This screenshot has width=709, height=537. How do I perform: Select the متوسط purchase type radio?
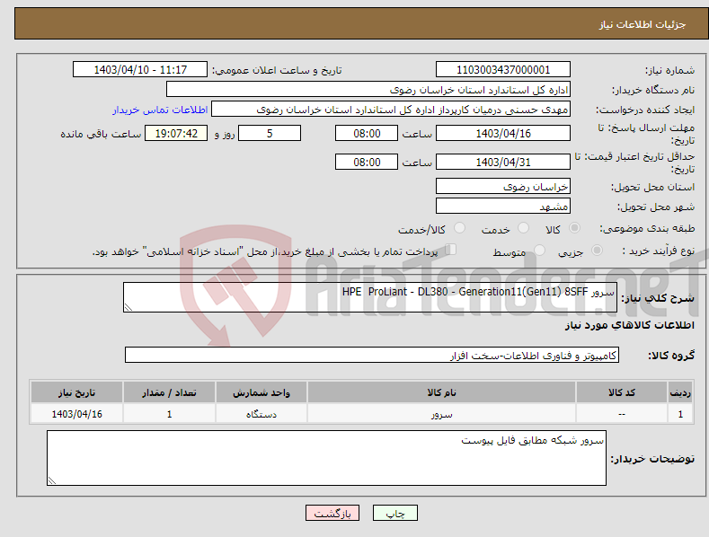[539, 250]
